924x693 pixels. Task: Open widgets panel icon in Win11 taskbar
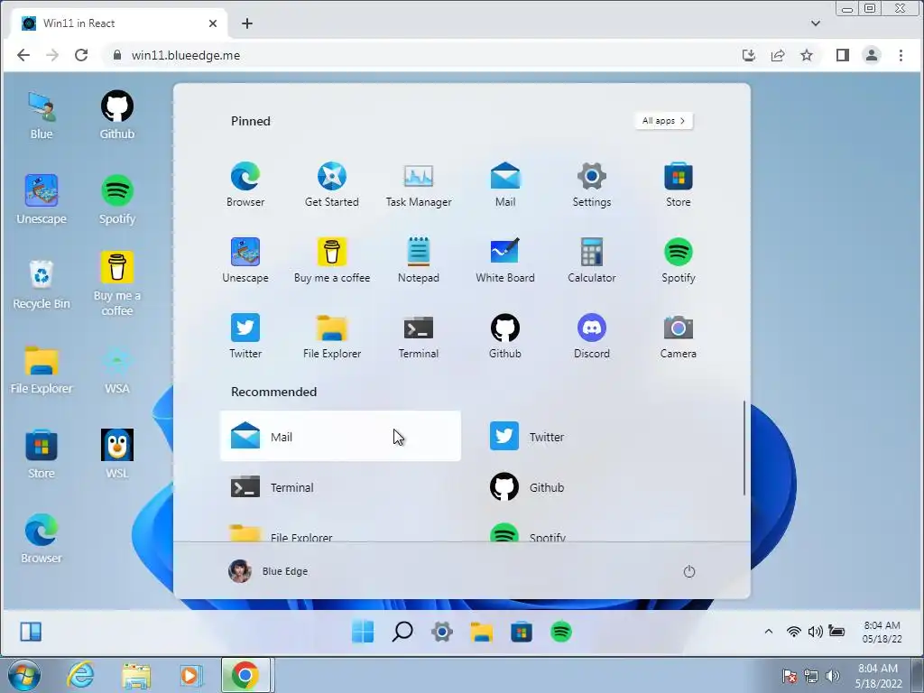click(31, 632)
